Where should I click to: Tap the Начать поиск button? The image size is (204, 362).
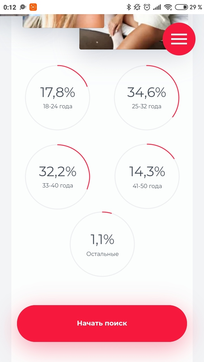[x=102, y=323]
